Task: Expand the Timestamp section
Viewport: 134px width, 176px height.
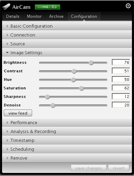Action: (67, 140)
